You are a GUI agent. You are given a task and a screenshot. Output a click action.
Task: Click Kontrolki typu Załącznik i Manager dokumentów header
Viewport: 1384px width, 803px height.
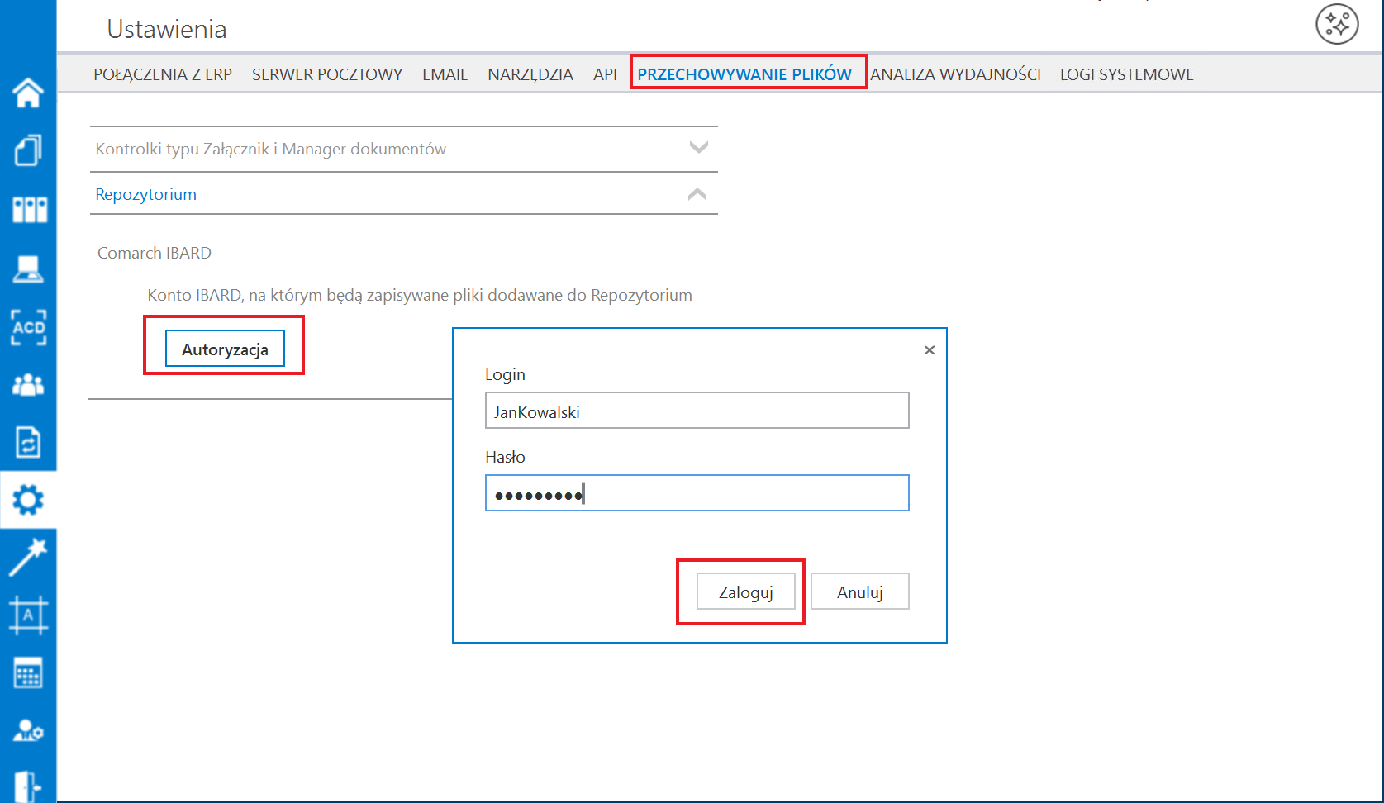click(403, 149)
